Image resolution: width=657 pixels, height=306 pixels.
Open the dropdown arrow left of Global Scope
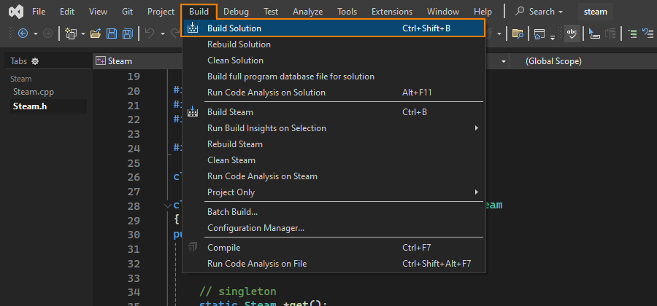pos(504,61)
